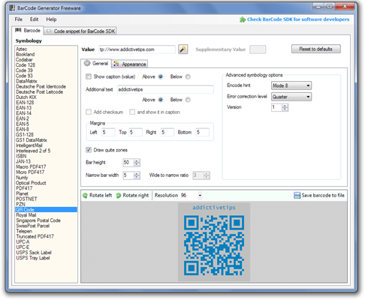Select the Below radio for additional text
The height and width of the screenshot is (300, 365).
click(188, 100)
